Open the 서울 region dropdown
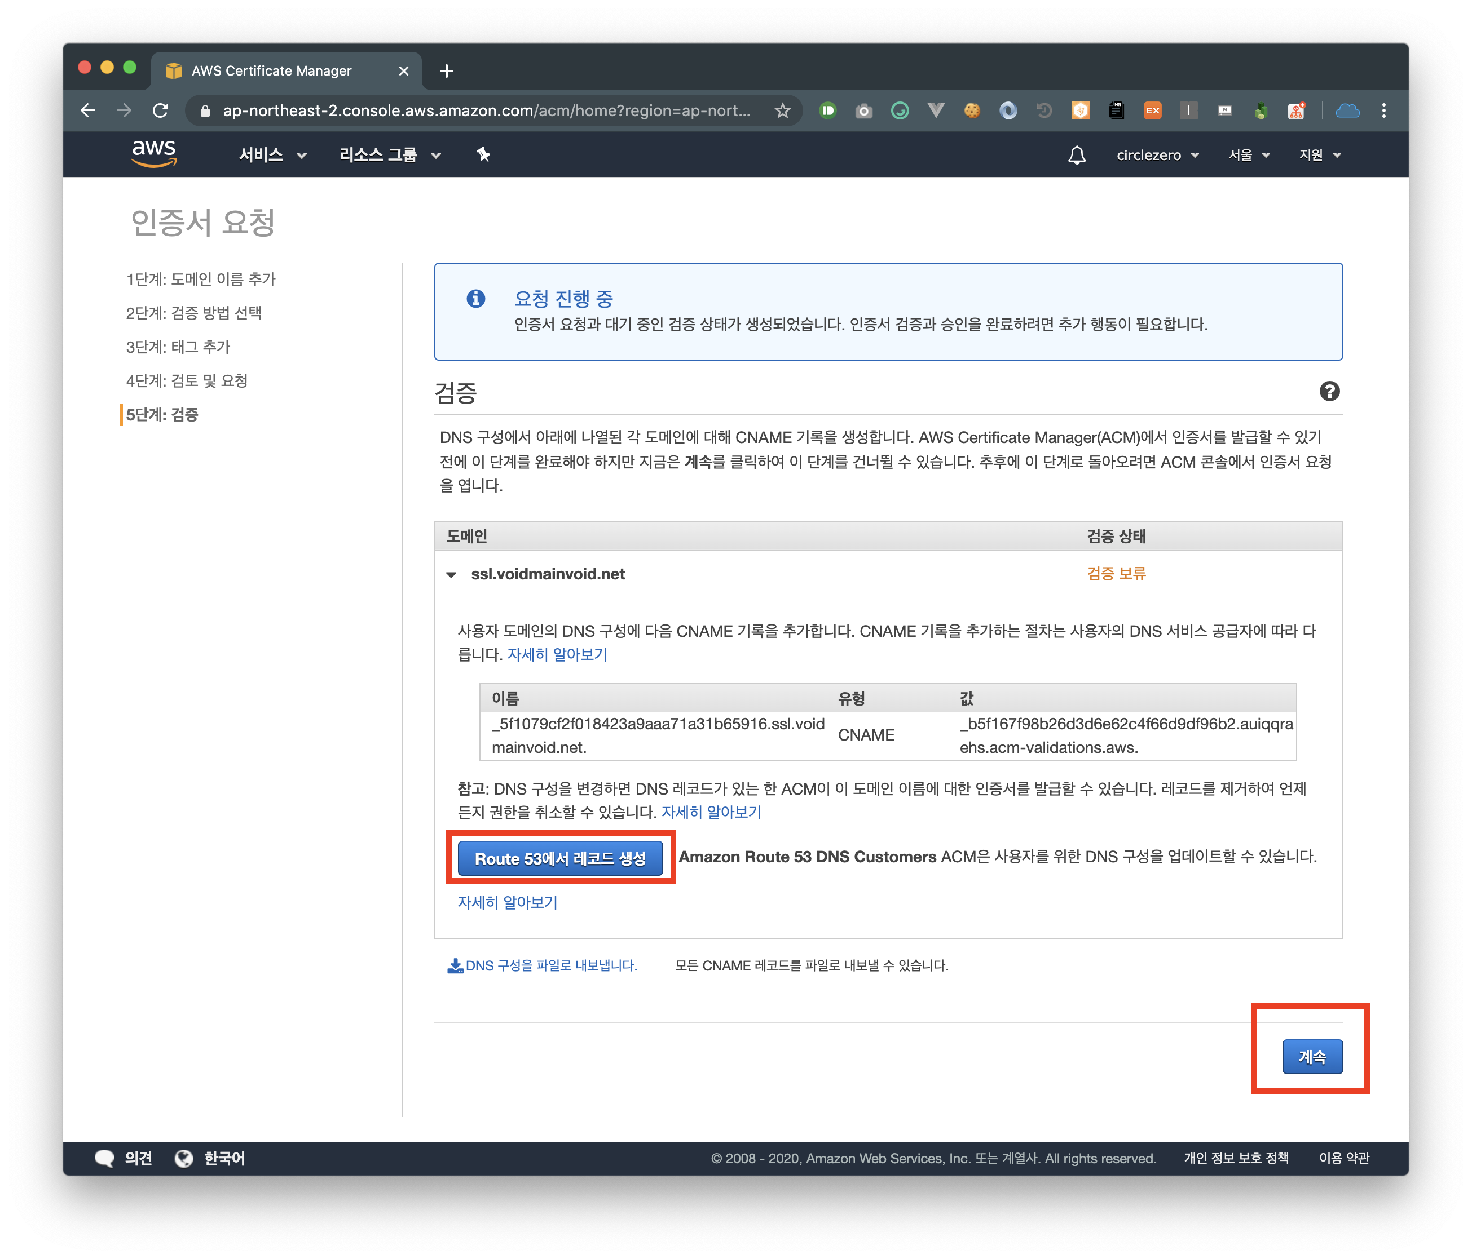The image size is (1472, 1259). [x=1248, y=155]
